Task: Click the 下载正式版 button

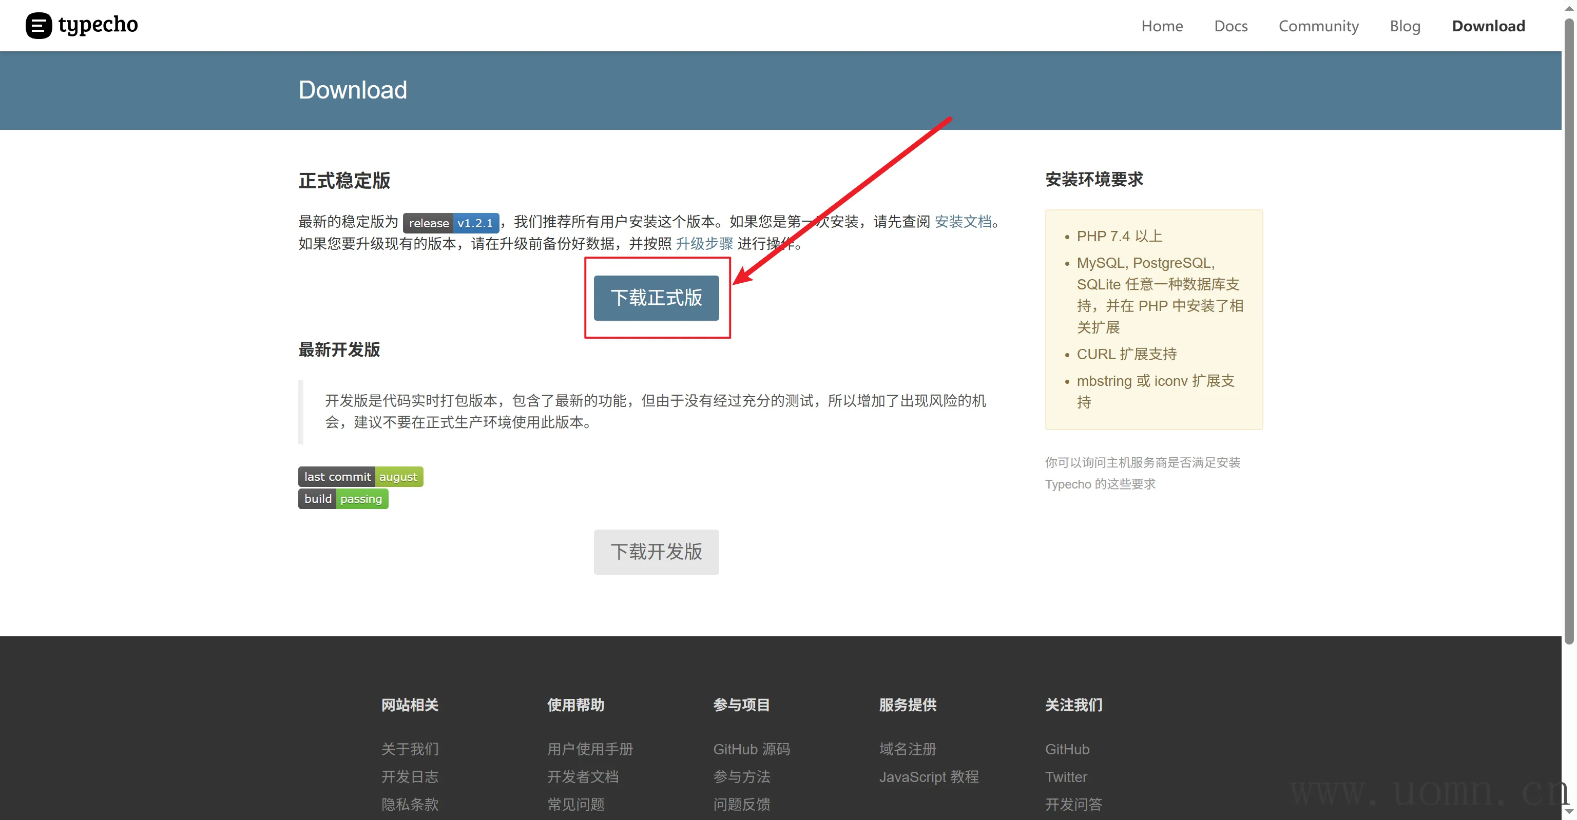Action: [x=656, y=298]
